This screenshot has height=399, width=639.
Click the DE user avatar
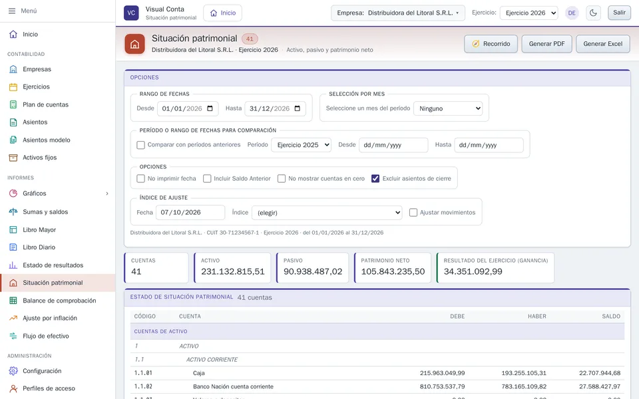(572, 13)
